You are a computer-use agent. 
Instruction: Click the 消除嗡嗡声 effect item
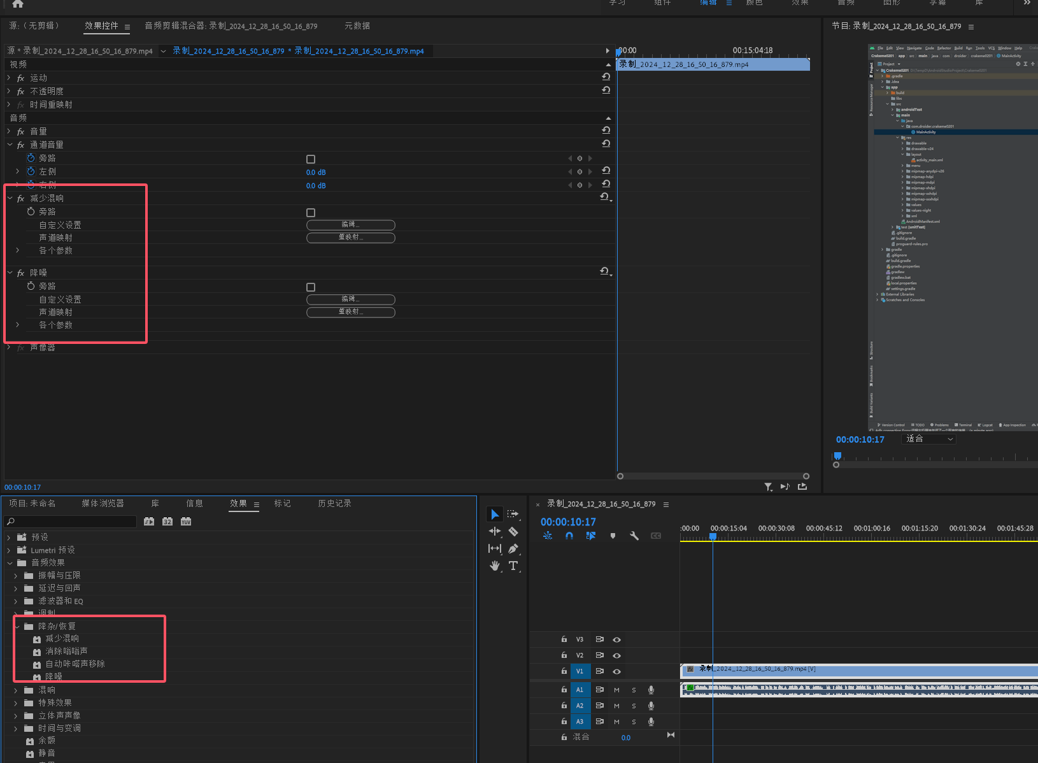tap(66, 651)
